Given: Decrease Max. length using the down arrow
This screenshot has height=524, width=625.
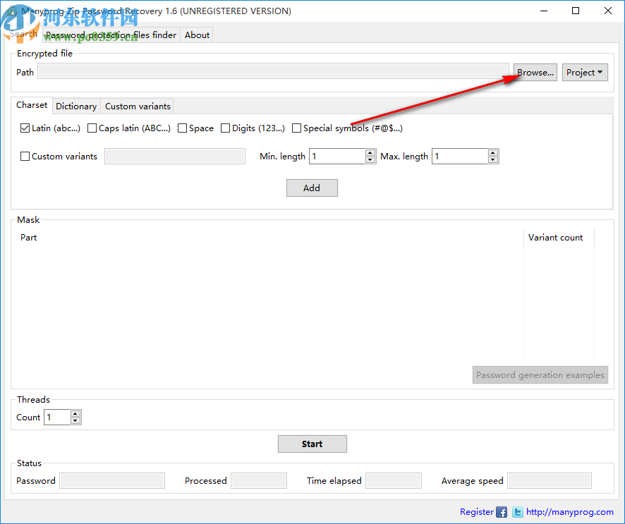Looking at the screenshot, I should coord(493,159).
